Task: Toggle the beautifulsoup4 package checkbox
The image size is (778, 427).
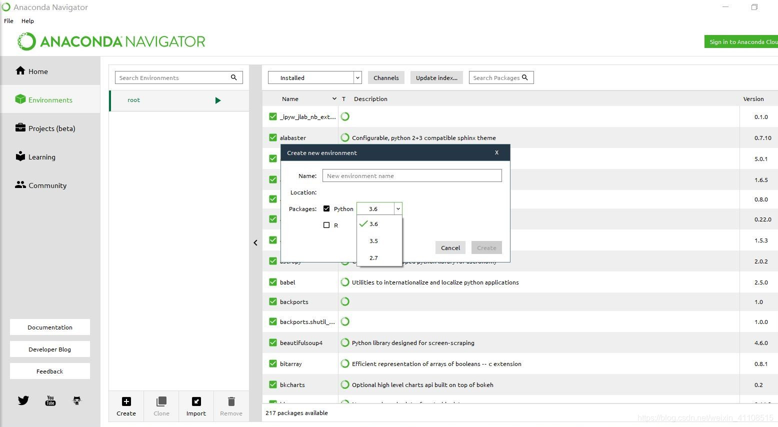Action: [x=273, y=342]
